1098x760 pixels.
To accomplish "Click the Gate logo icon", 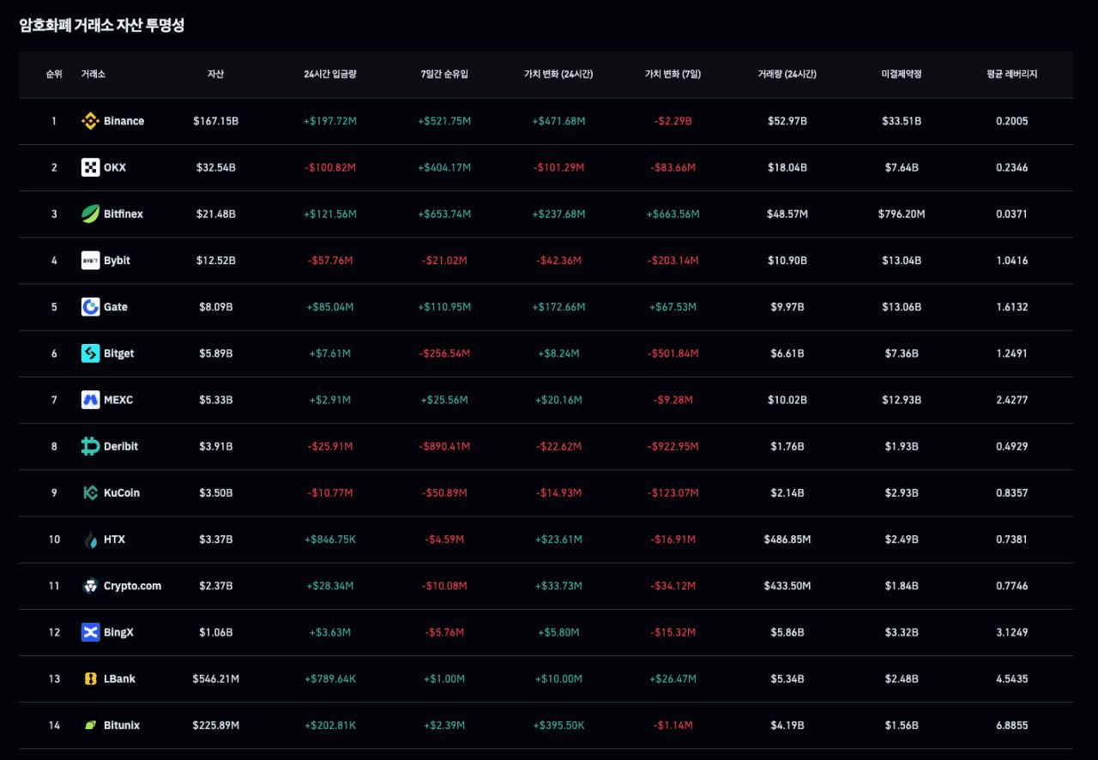I will (90, 307).
